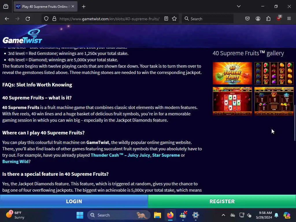Click the uBlock extension icon with badge
Screen dimensions: 296x222
[279, 18]
